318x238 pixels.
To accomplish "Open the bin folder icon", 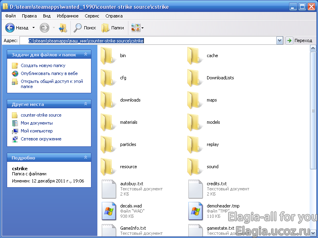I will [107, 56].
